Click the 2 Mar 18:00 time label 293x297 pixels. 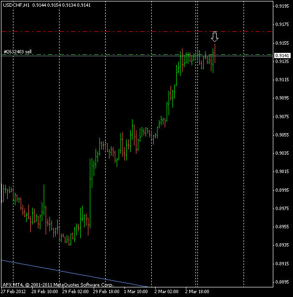pos(197,291)
